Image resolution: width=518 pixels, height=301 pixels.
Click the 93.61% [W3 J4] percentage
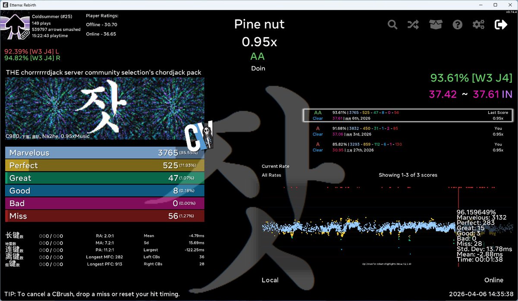tap(471, 78)
